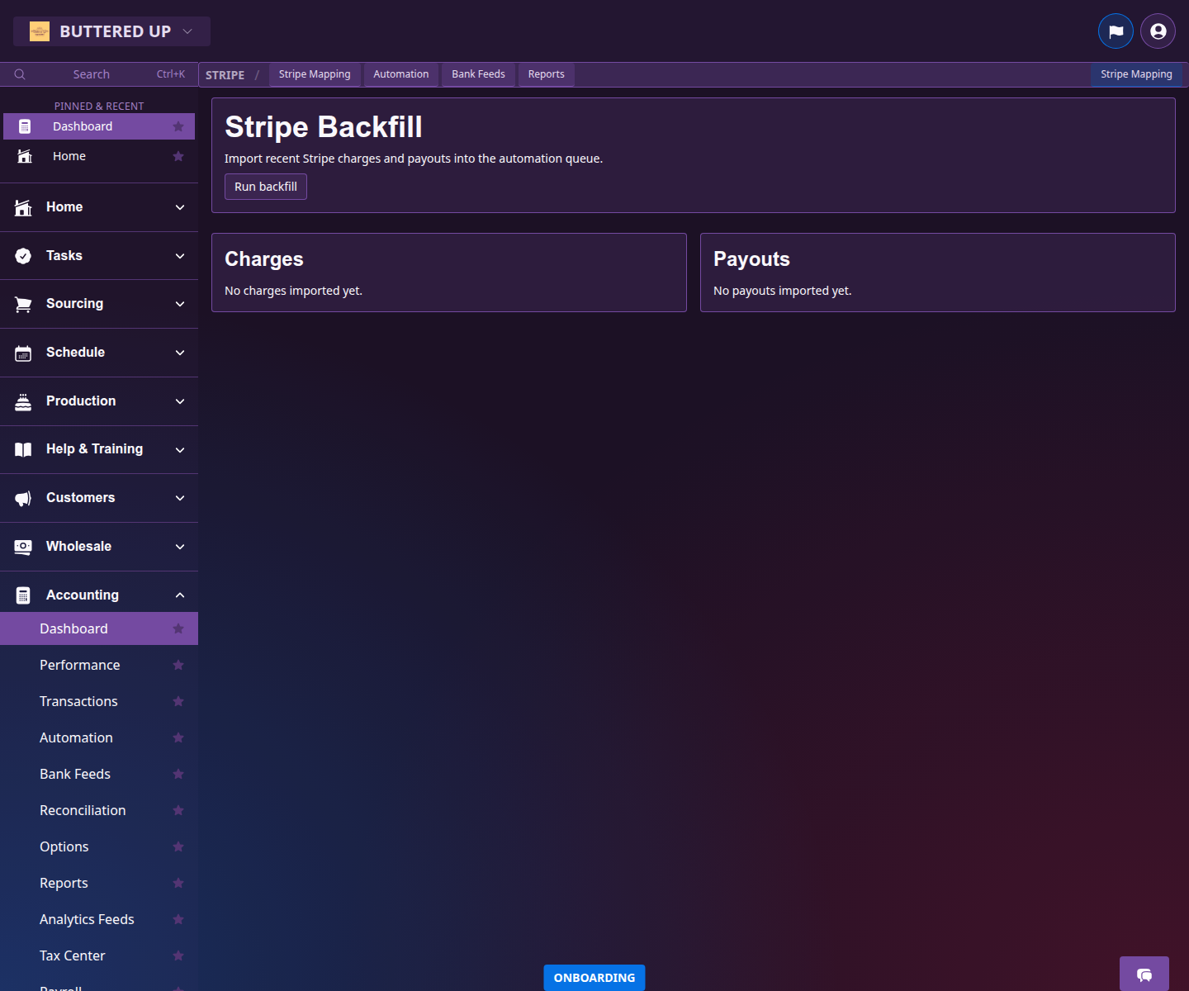Click the Help & Training book icon
Image resolution: width=1189 pixels, height=991 pixels.
click(x=22, y=448)
